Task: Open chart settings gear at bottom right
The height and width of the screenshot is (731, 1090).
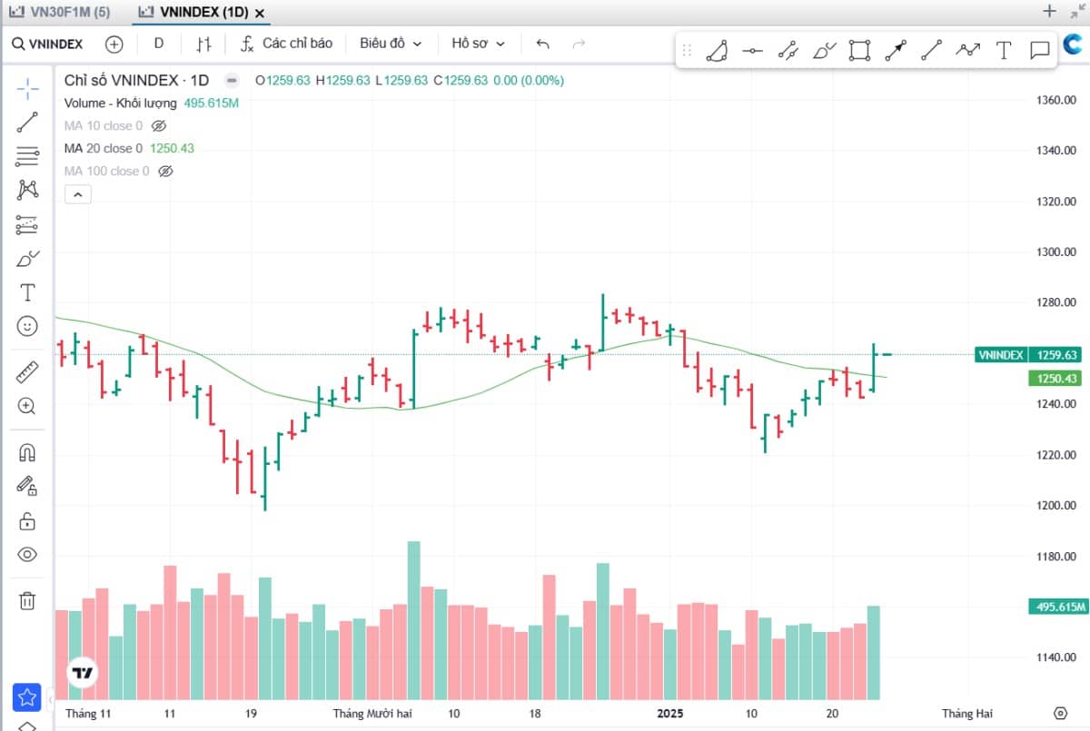Action: point(1060,713)
